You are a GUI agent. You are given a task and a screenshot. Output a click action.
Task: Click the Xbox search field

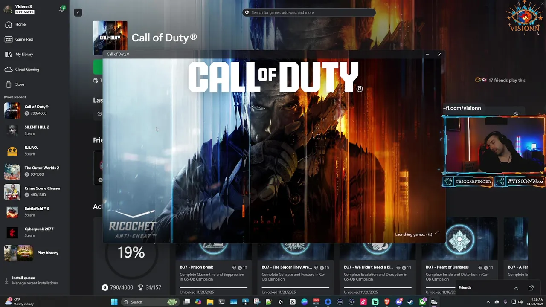(309, 12)
